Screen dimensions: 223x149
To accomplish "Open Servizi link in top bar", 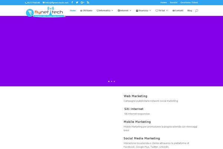I will coord(174,3).
